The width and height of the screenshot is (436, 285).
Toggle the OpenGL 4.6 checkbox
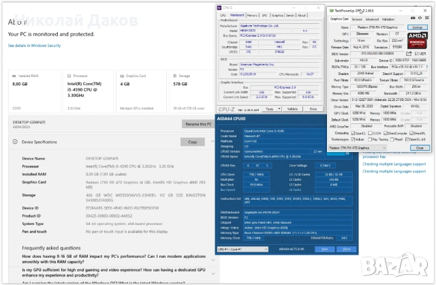407,139
